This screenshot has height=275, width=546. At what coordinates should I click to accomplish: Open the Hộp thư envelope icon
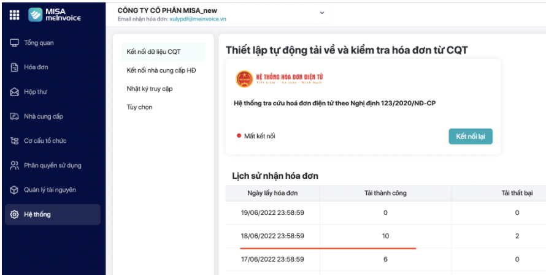[14, 92]
